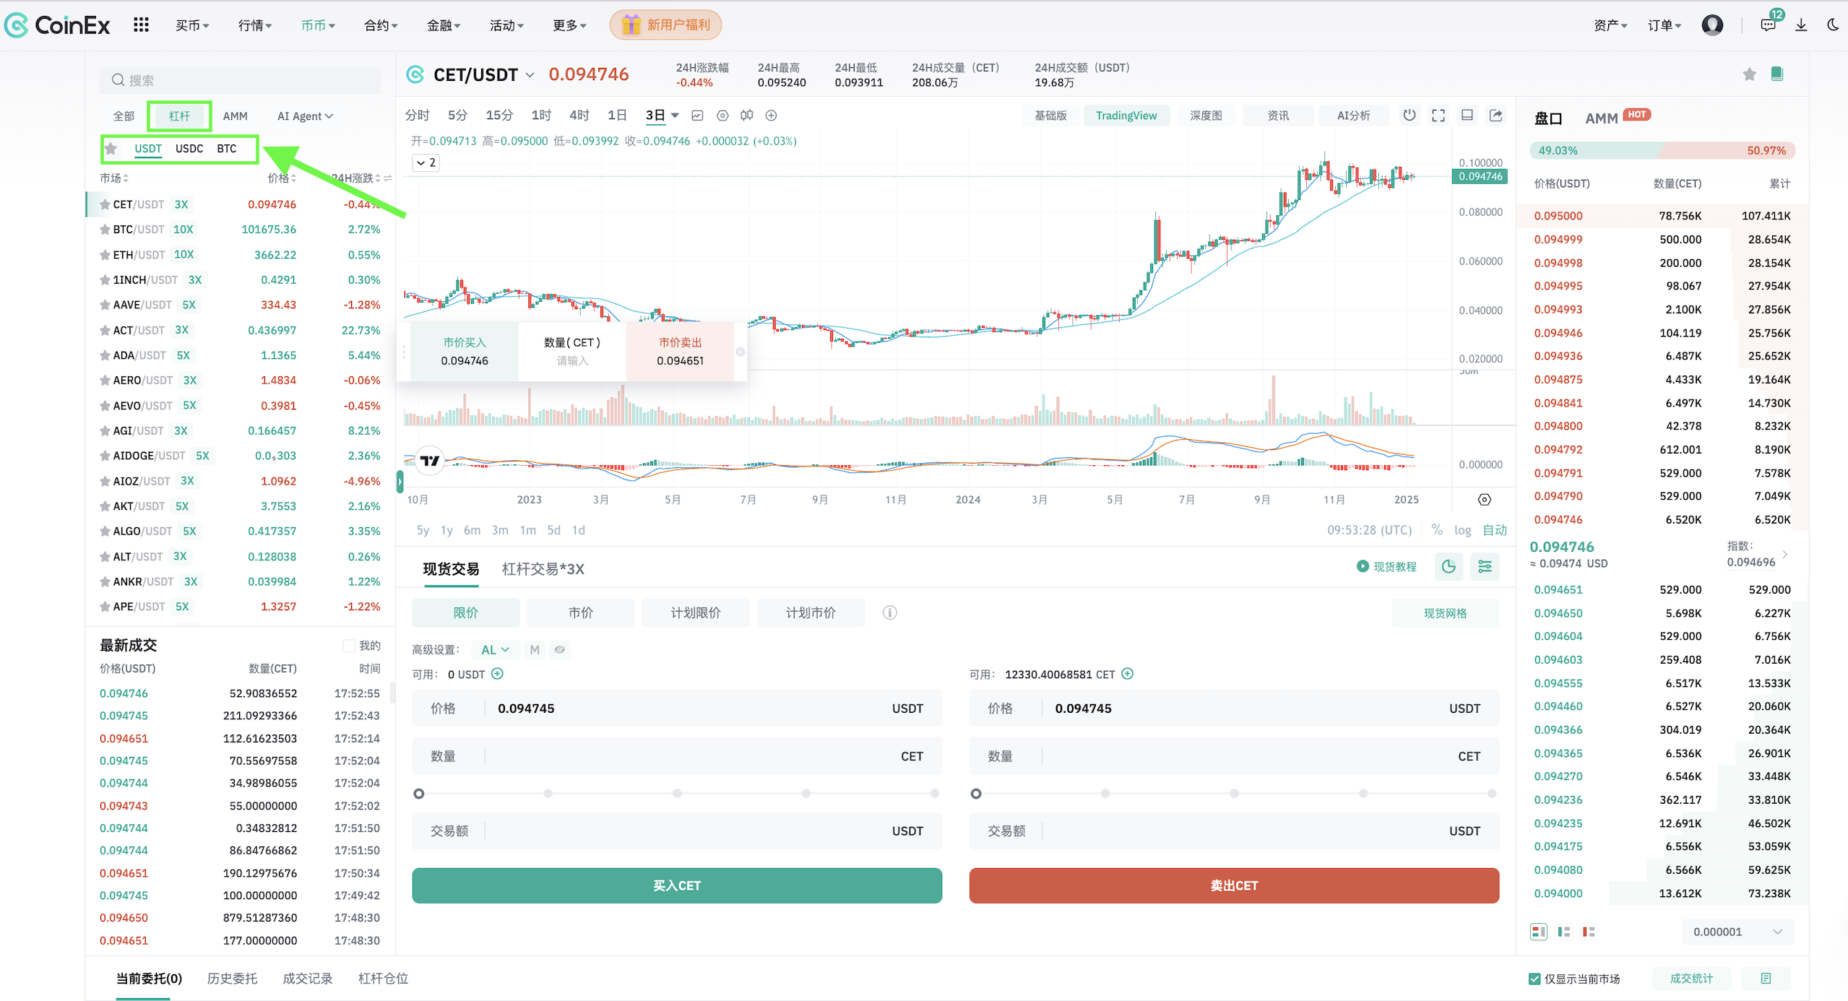Click the buy-side amount slider handle

(x=419, y=794)
